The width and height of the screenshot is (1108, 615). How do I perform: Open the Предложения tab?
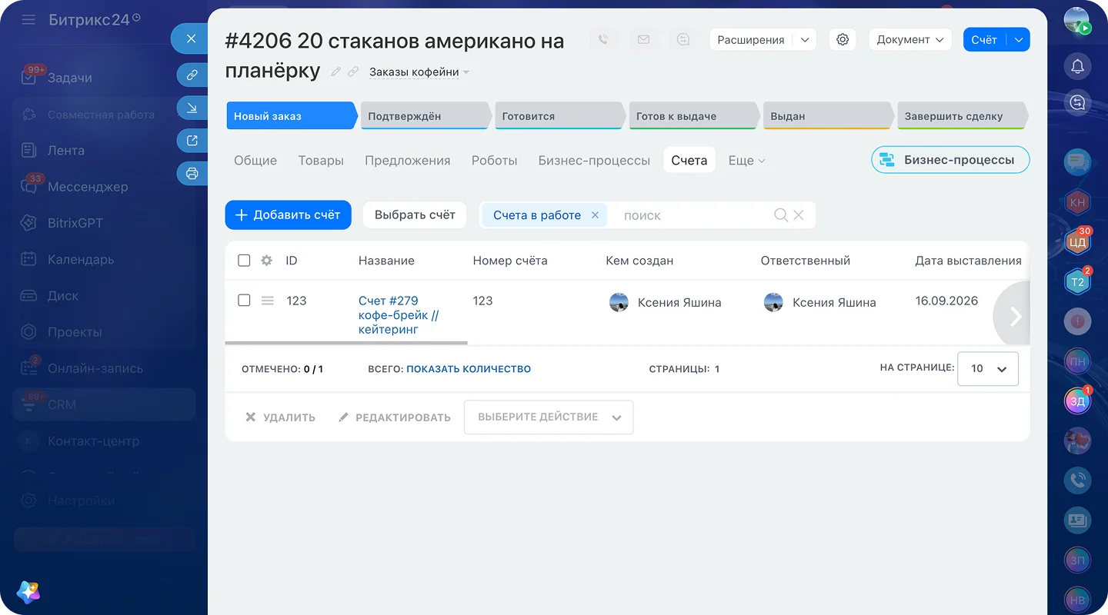coord(408,161)
